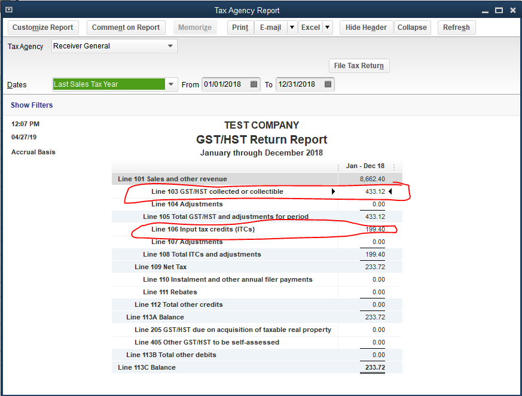Screen dimensions: 522x396
Task: Print the GST/HST Return Report
Action: (x=240, y=27)
